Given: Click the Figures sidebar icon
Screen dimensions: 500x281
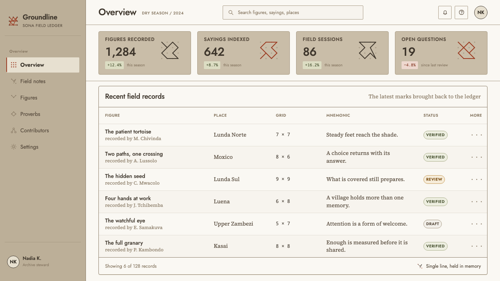Looking at the screenshot, I should pyautogui.click(x=14, y=97).
